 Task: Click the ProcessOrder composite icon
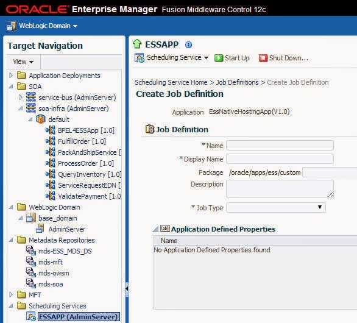51,163
